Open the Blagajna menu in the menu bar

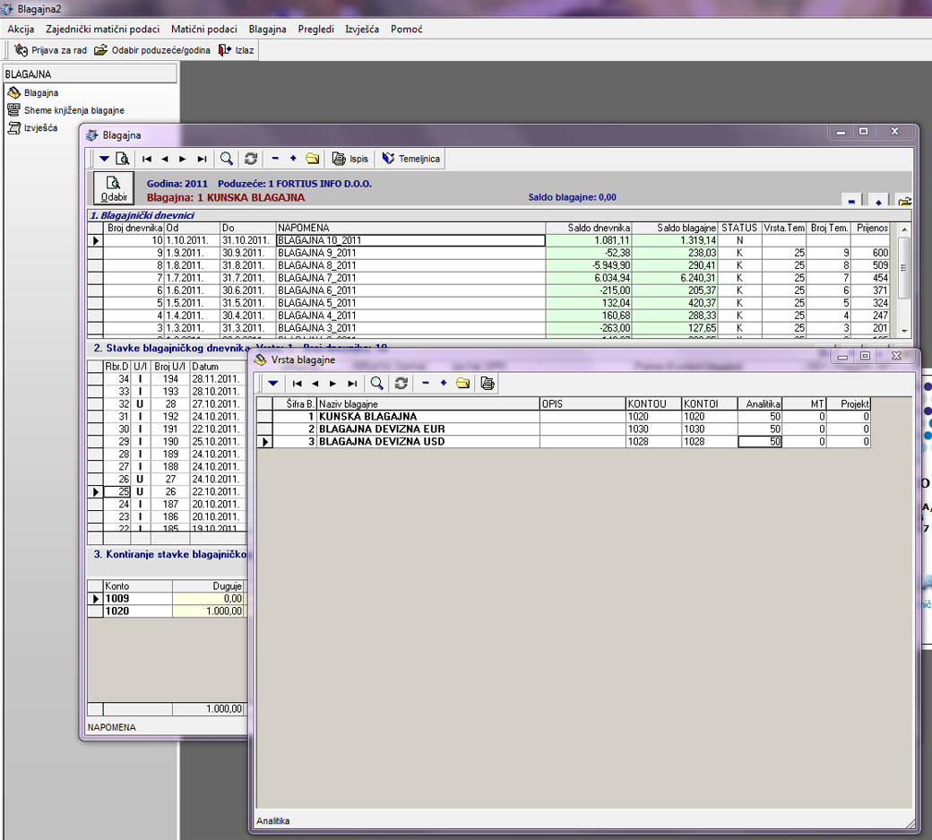(267, 29)
